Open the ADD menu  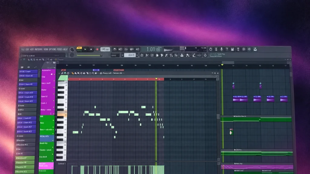(32, 49)
